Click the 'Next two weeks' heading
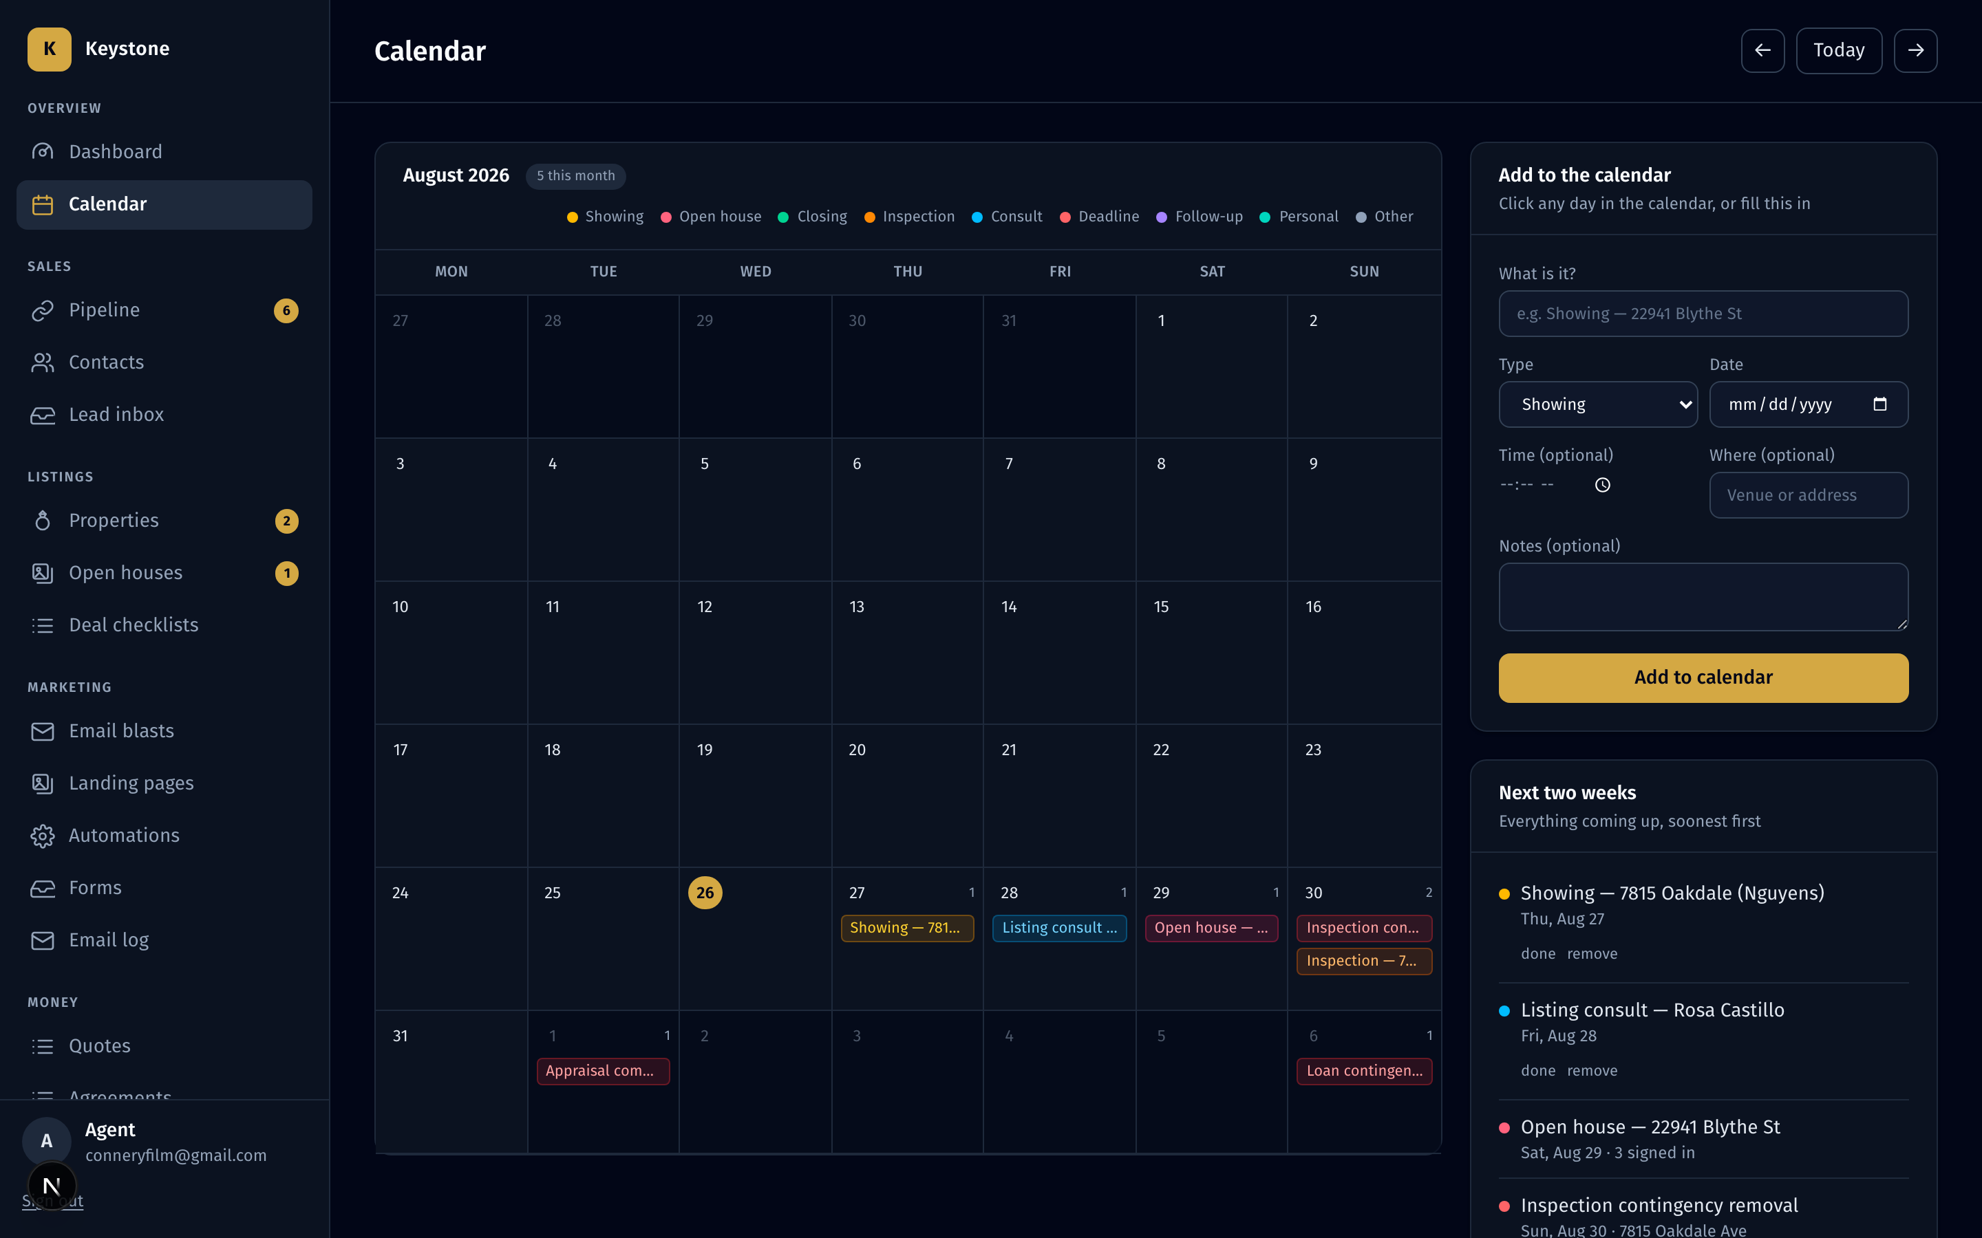The width and height of the screenshot is (1982, 1238). click(1567, 792)
